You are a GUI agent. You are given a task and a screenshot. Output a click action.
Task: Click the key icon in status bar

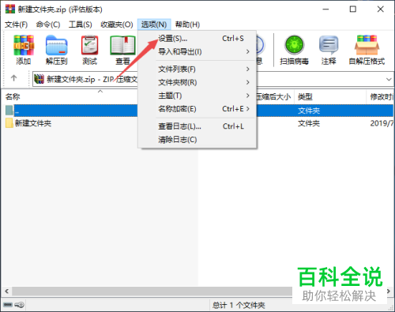[x=20, y=305]
